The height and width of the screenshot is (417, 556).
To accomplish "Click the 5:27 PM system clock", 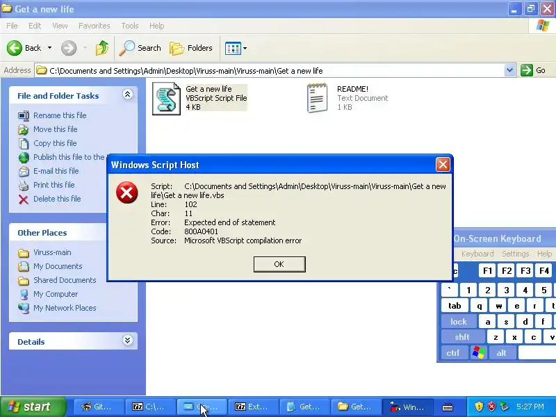I will [x=530, y=407].
